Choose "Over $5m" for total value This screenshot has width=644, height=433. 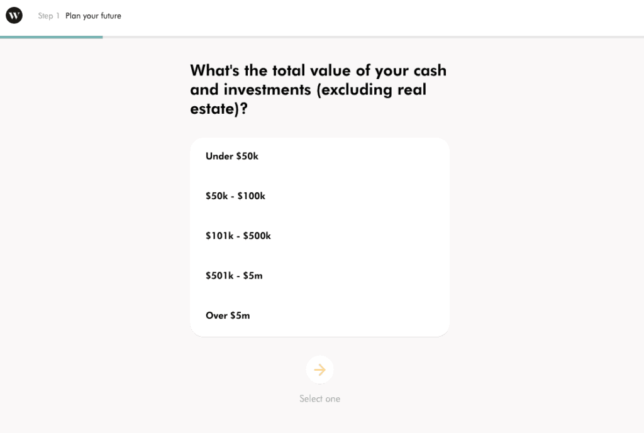[x=228, y=315]
